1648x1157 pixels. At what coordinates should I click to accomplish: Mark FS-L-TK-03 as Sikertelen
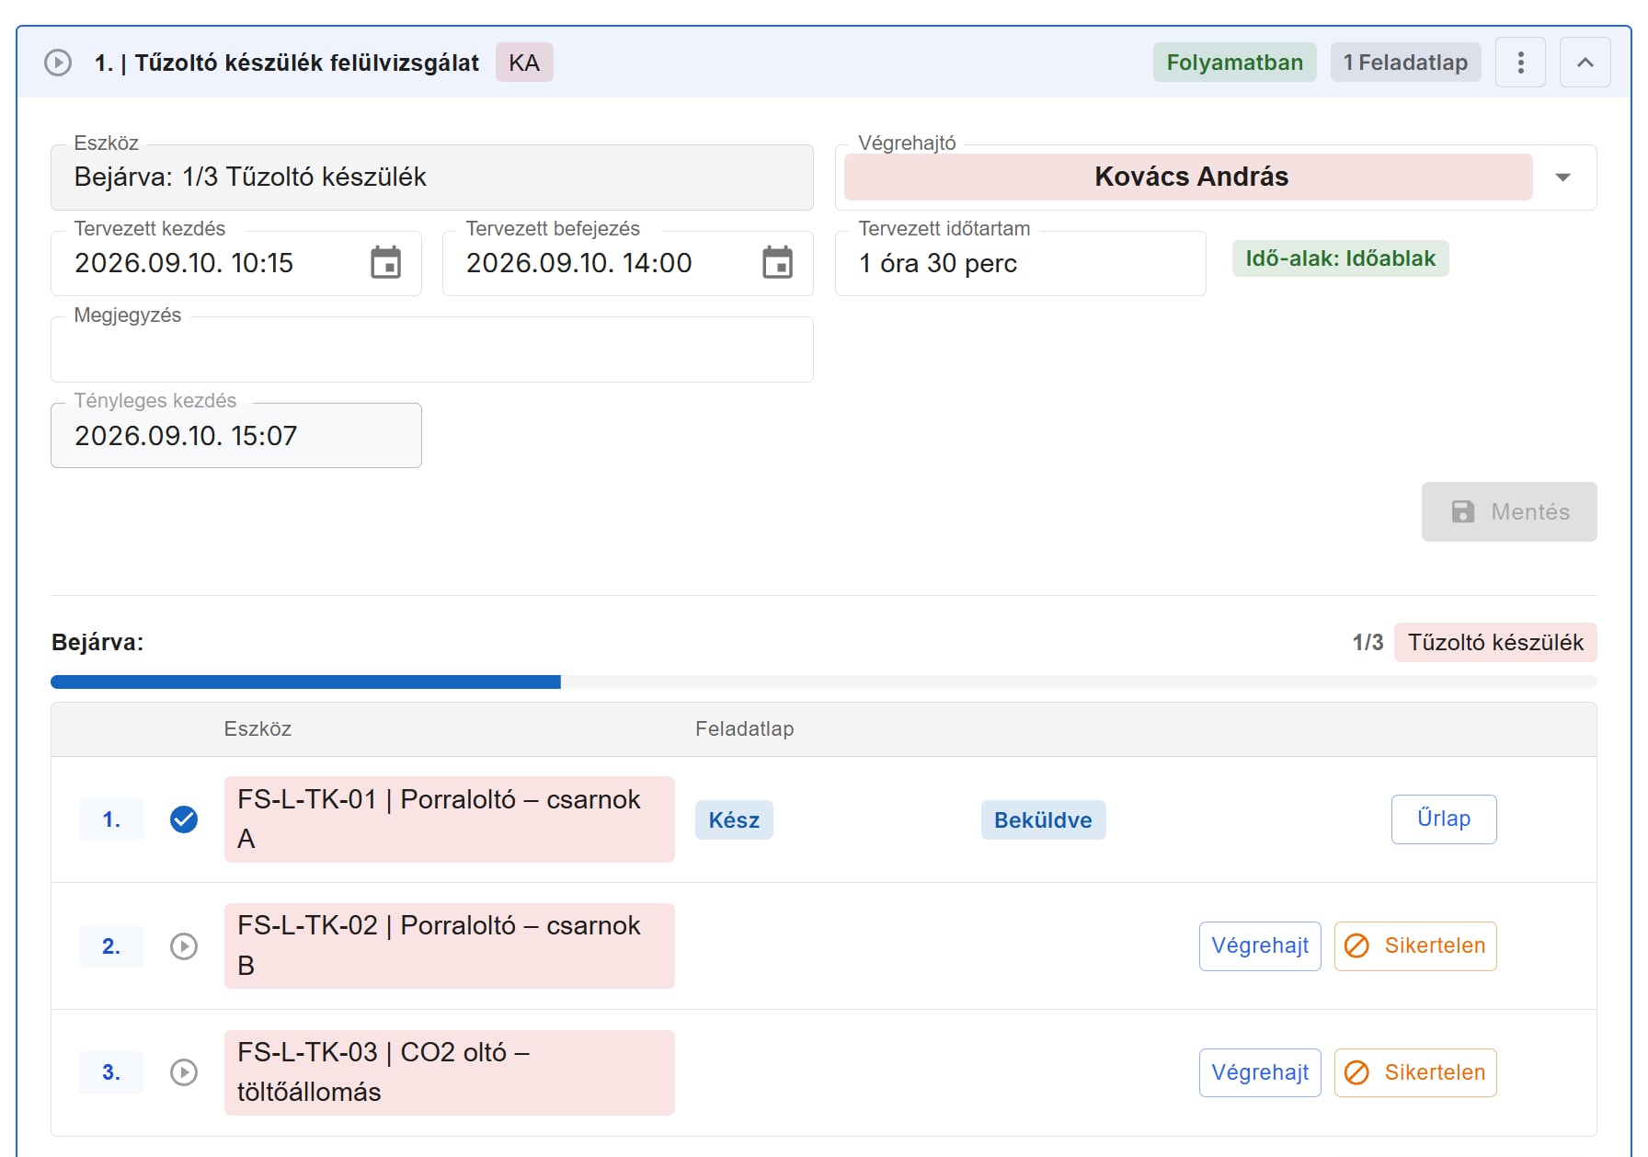(x=1415, y=1072)
